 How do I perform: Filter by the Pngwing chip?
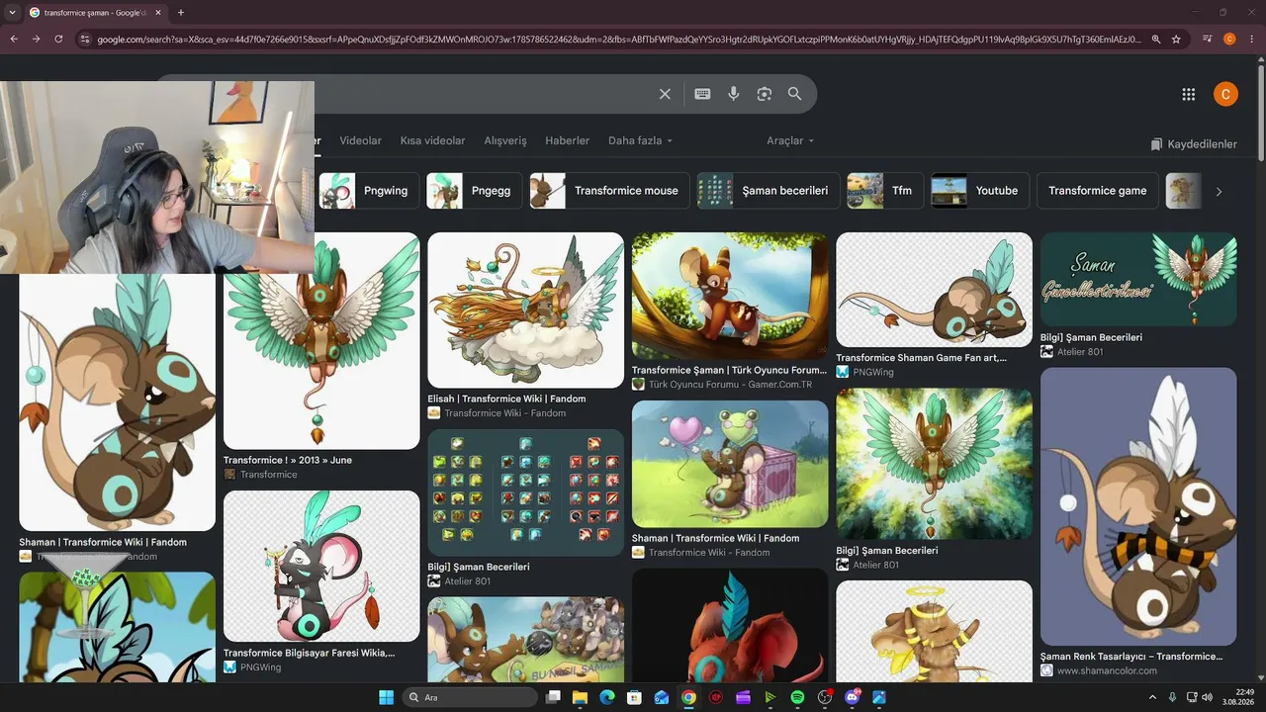[369, 191]
